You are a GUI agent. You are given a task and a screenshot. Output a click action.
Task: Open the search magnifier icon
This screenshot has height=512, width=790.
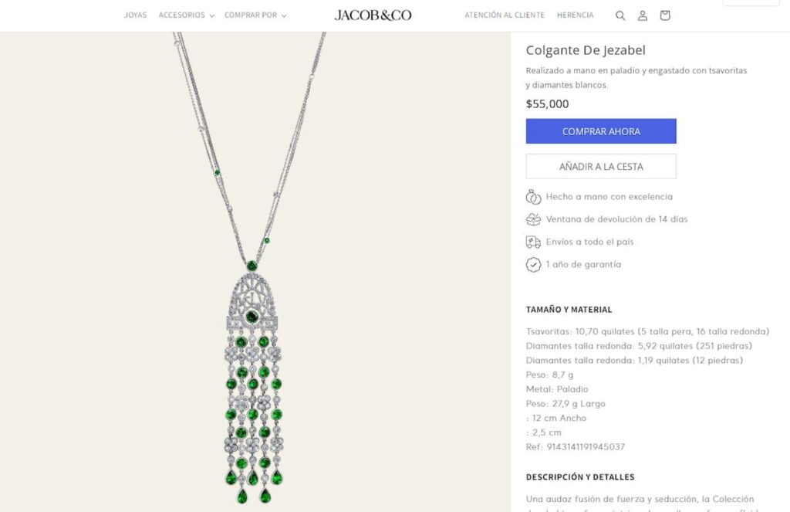(x=620, y=15)
